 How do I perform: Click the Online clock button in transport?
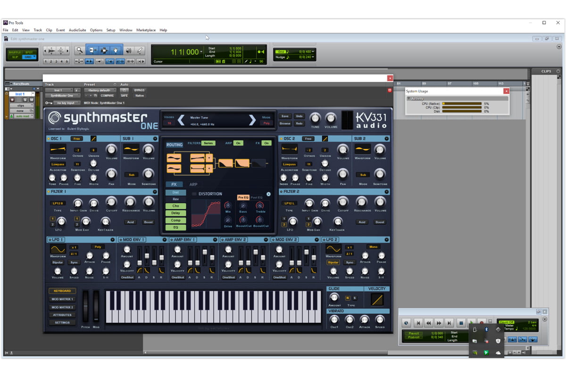click(x=406, y=323)
